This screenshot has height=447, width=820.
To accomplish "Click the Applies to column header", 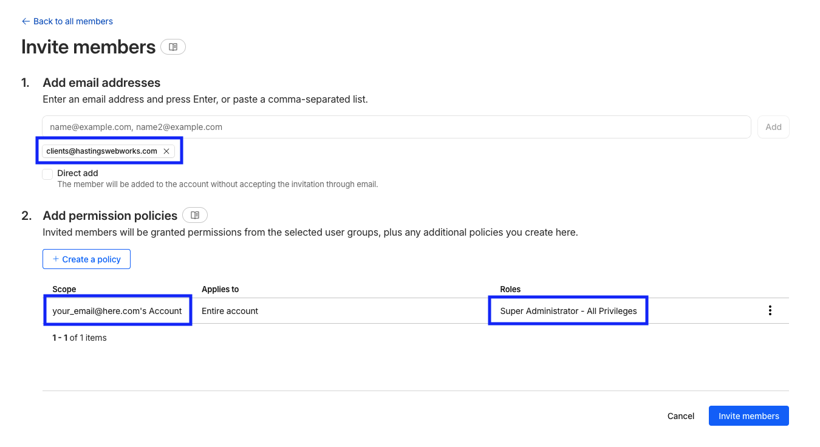I will [220, 289].
